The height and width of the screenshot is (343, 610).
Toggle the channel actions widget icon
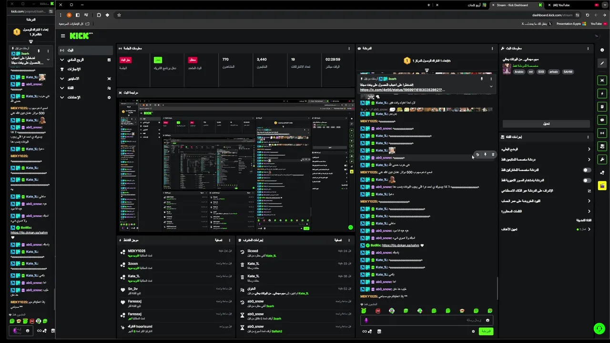[602, 146]
